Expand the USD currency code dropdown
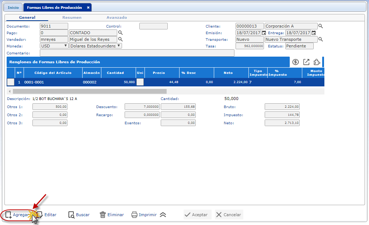This screenshot has width=369, height=225. click(66, 46)
